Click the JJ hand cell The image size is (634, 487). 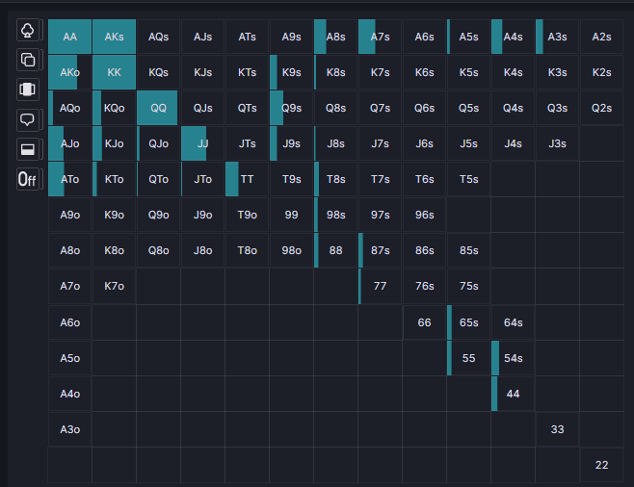202,143
